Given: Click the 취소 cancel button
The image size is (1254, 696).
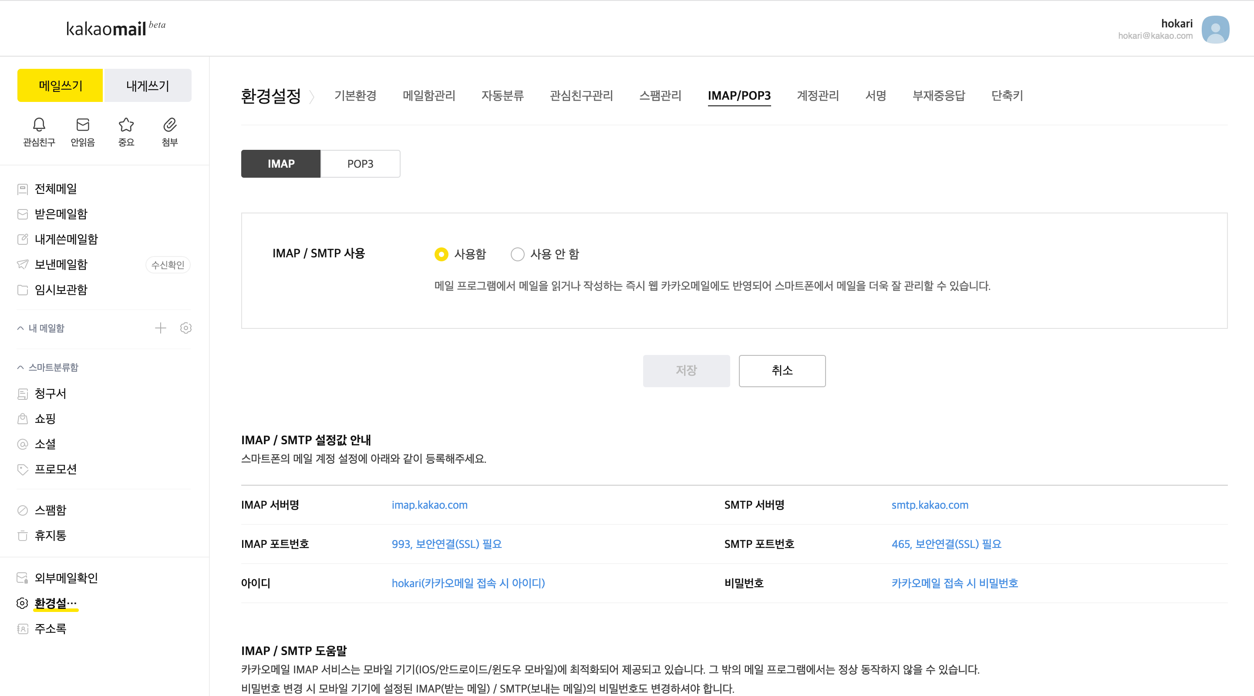Looking at the screenshot, I should coord(782,371).
